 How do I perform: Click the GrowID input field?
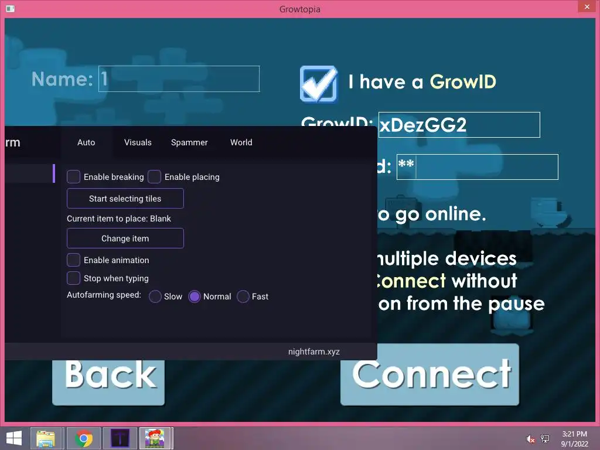pos(459,125)
